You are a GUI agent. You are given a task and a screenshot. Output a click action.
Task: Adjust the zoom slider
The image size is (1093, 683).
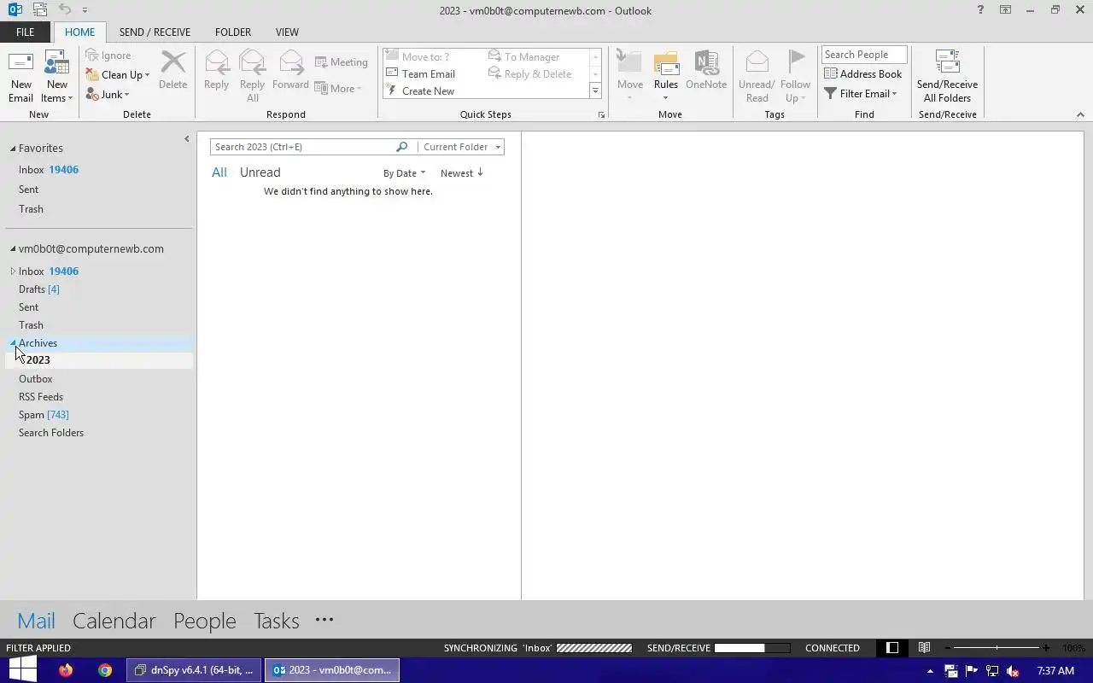pyautogui.click(x=997, y=648)
